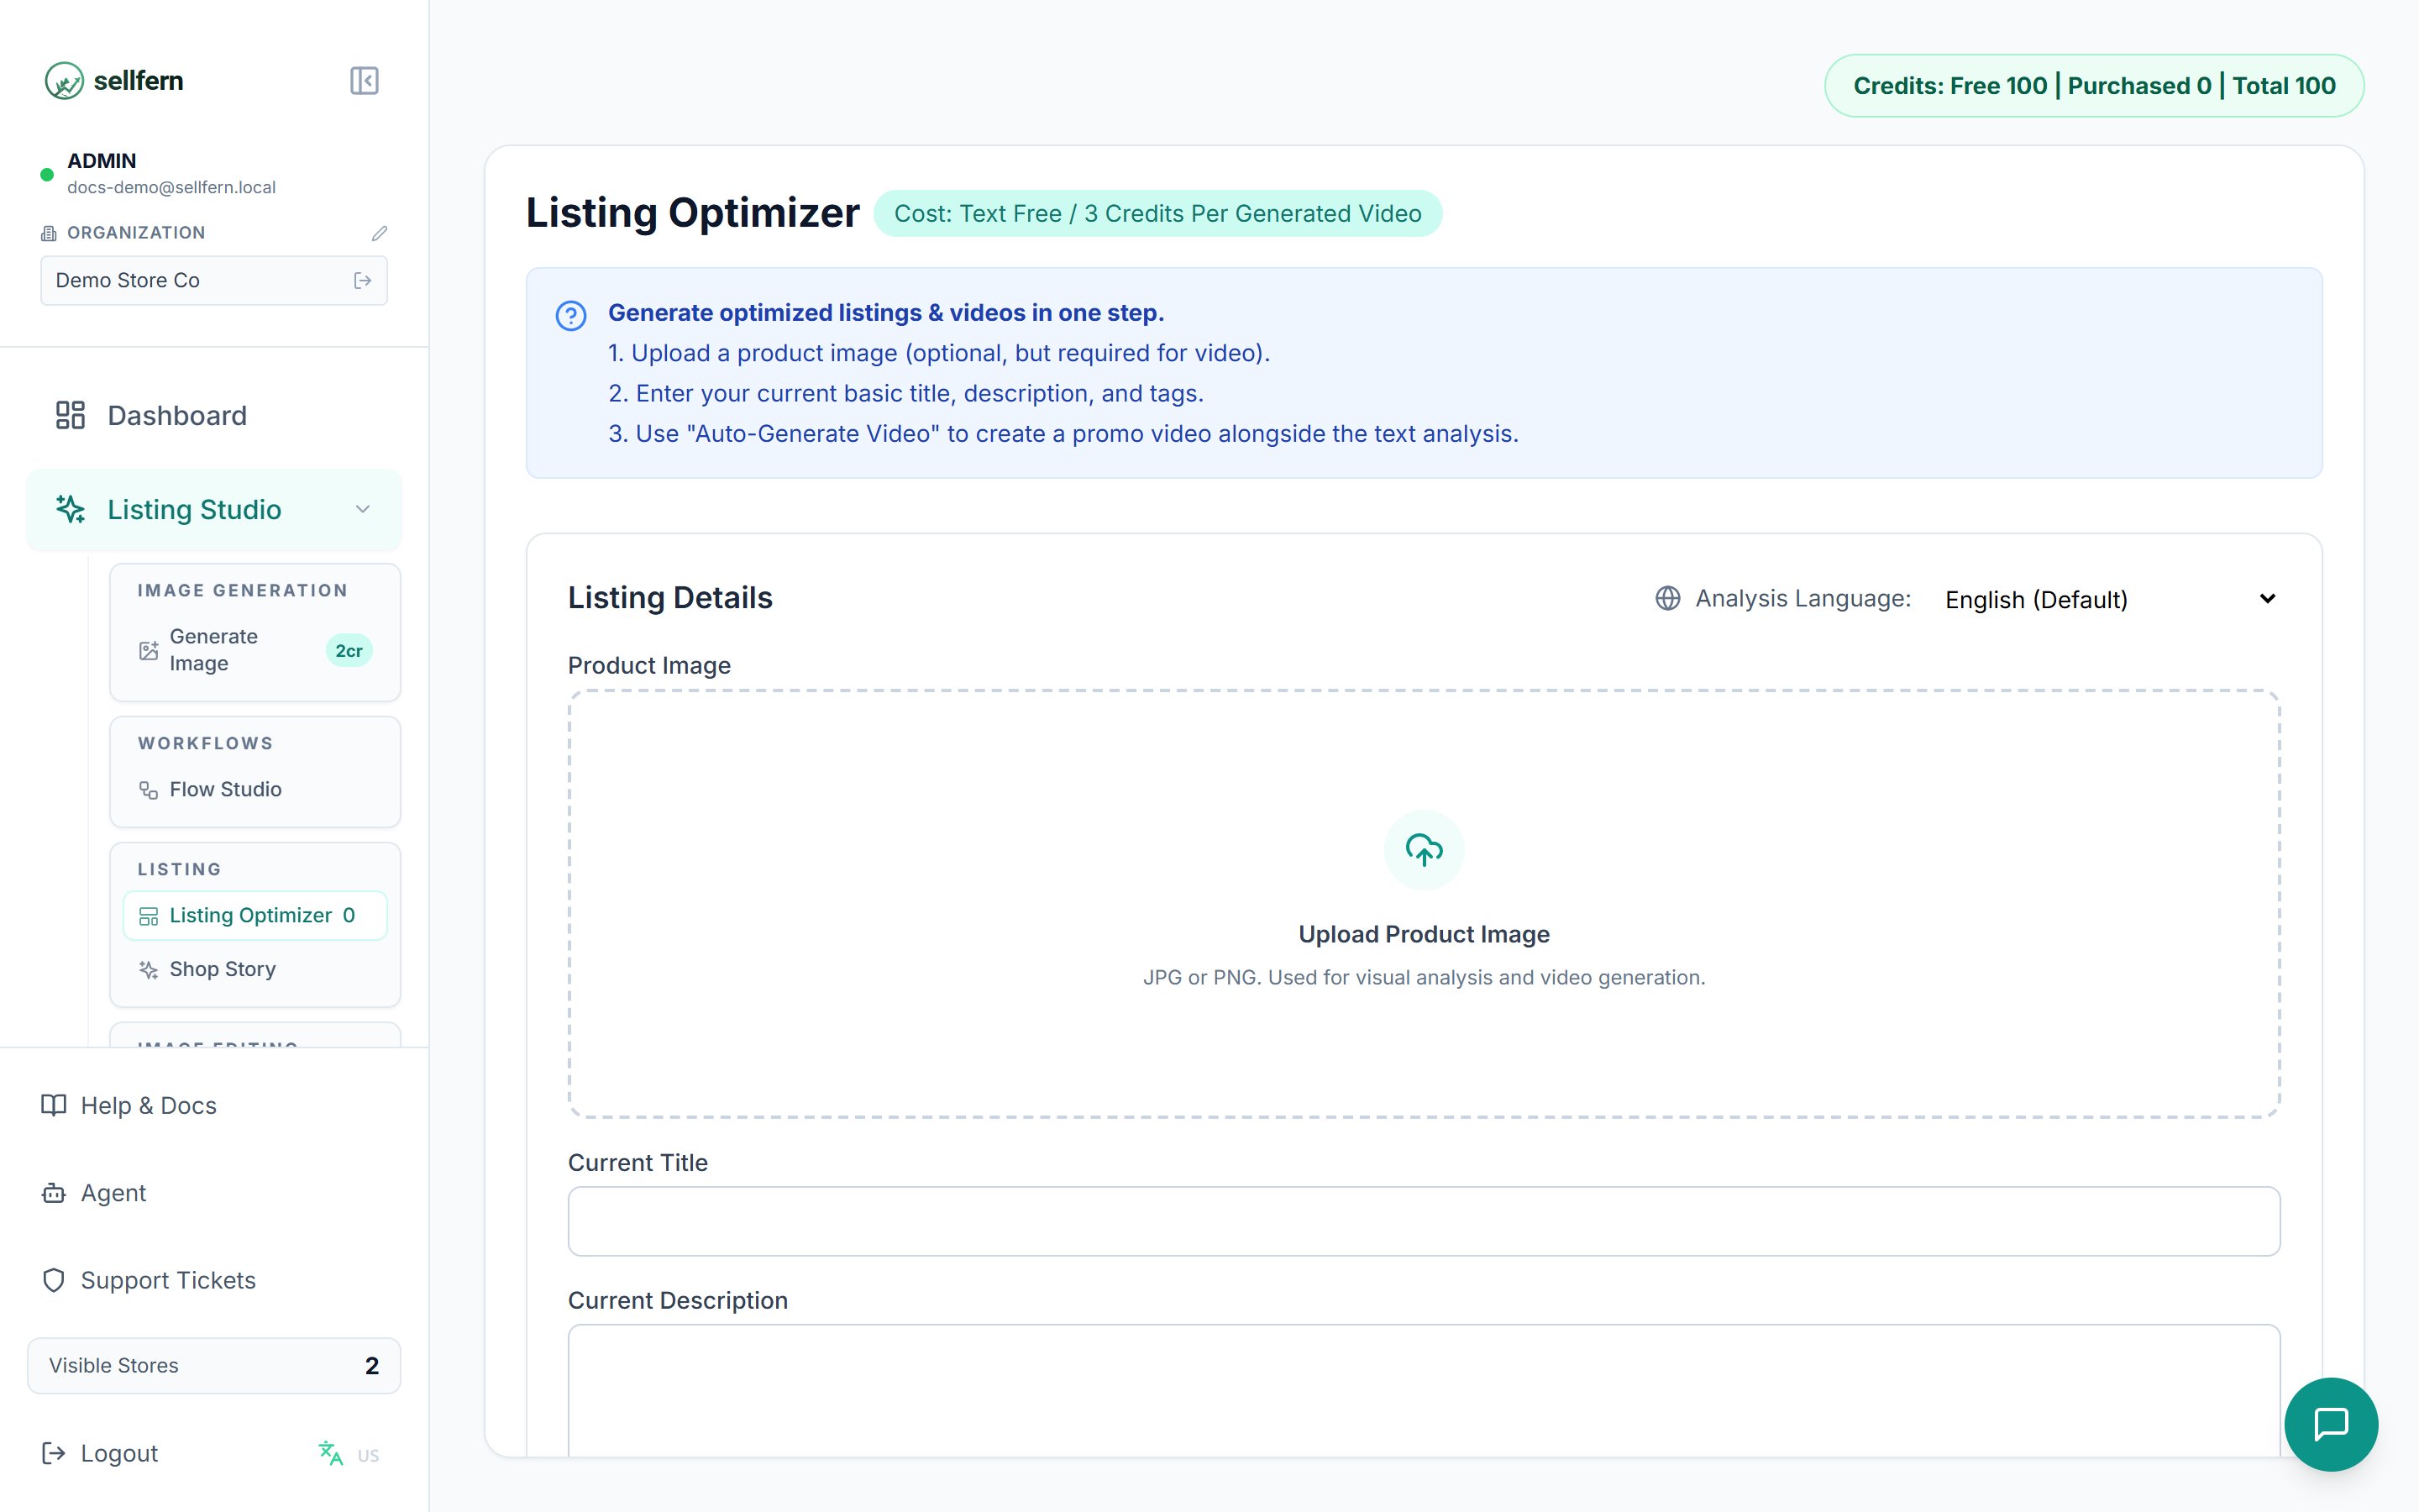Click the Agent robot icon
The image size is (2419, 1512).
[x=54, y=1193]
